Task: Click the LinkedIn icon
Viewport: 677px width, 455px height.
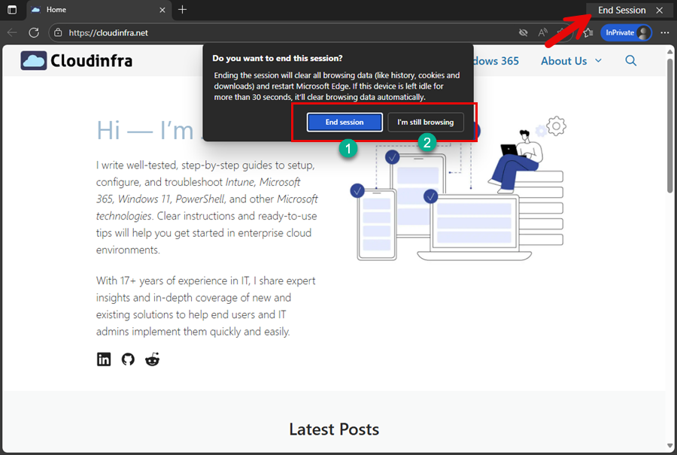Action: (x=103, y=359)
